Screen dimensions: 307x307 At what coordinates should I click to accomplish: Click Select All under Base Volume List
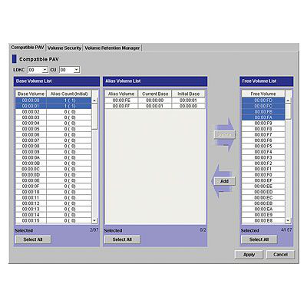[x=33, y=239]
